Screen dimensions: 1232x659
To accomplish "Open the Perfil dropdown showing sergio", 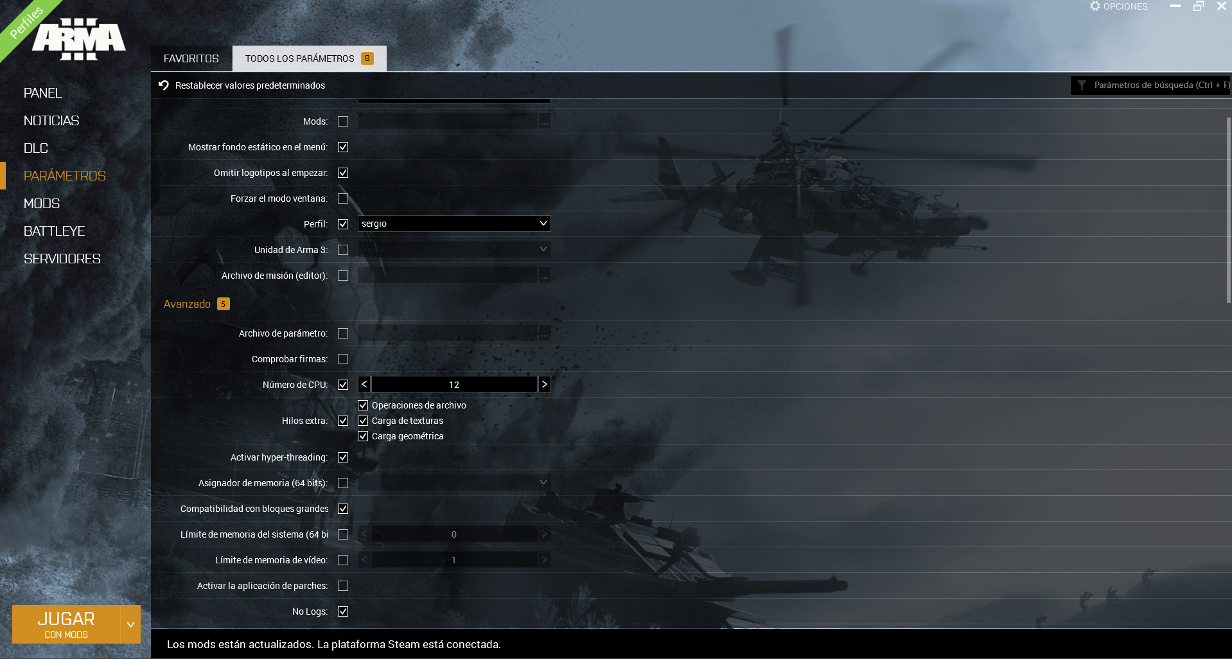I will [543, 224].
